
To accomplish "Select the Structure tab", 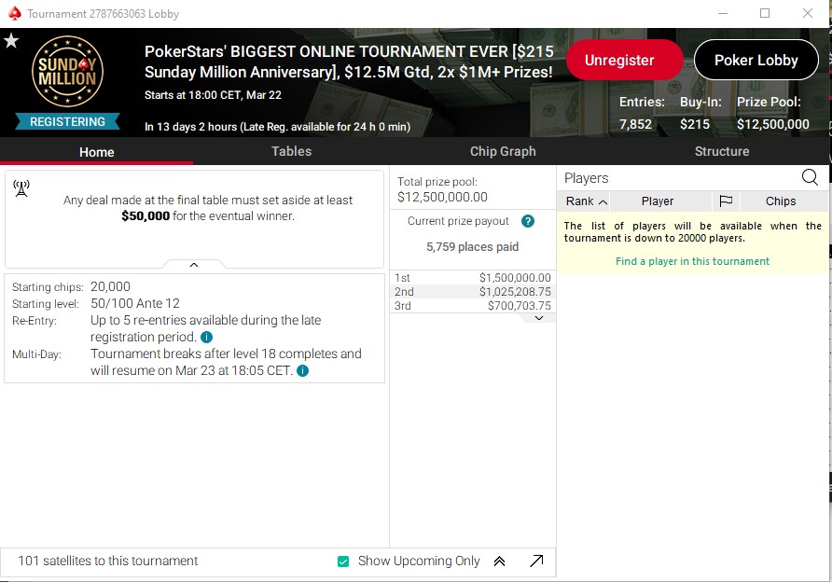I will point(721,151).
